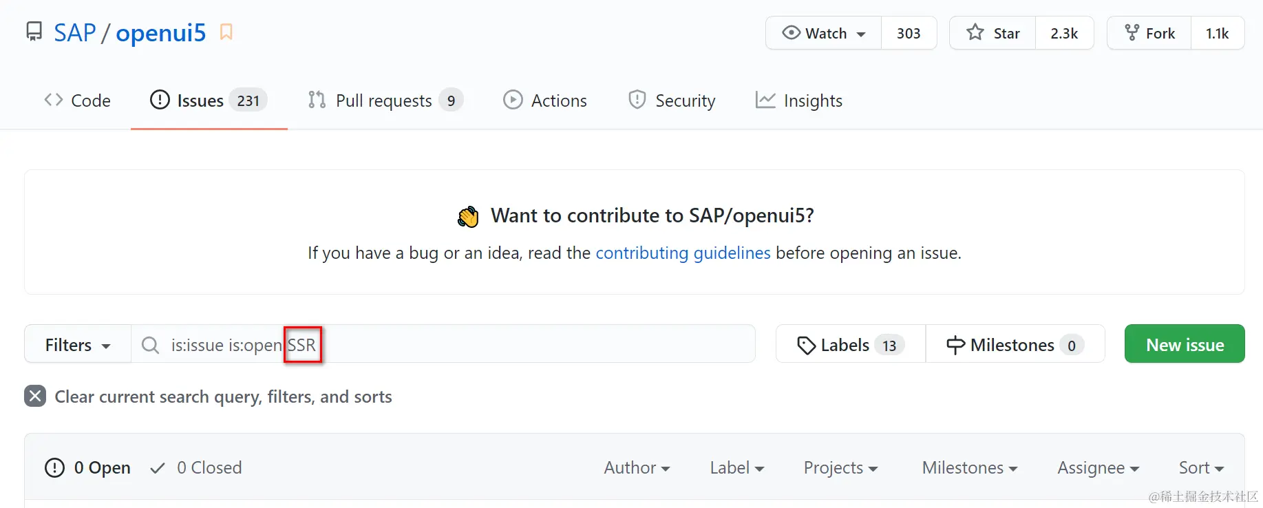Show the 0 Open issues
The height and width of the screenshot is (508, 1263).
(88, 468)
